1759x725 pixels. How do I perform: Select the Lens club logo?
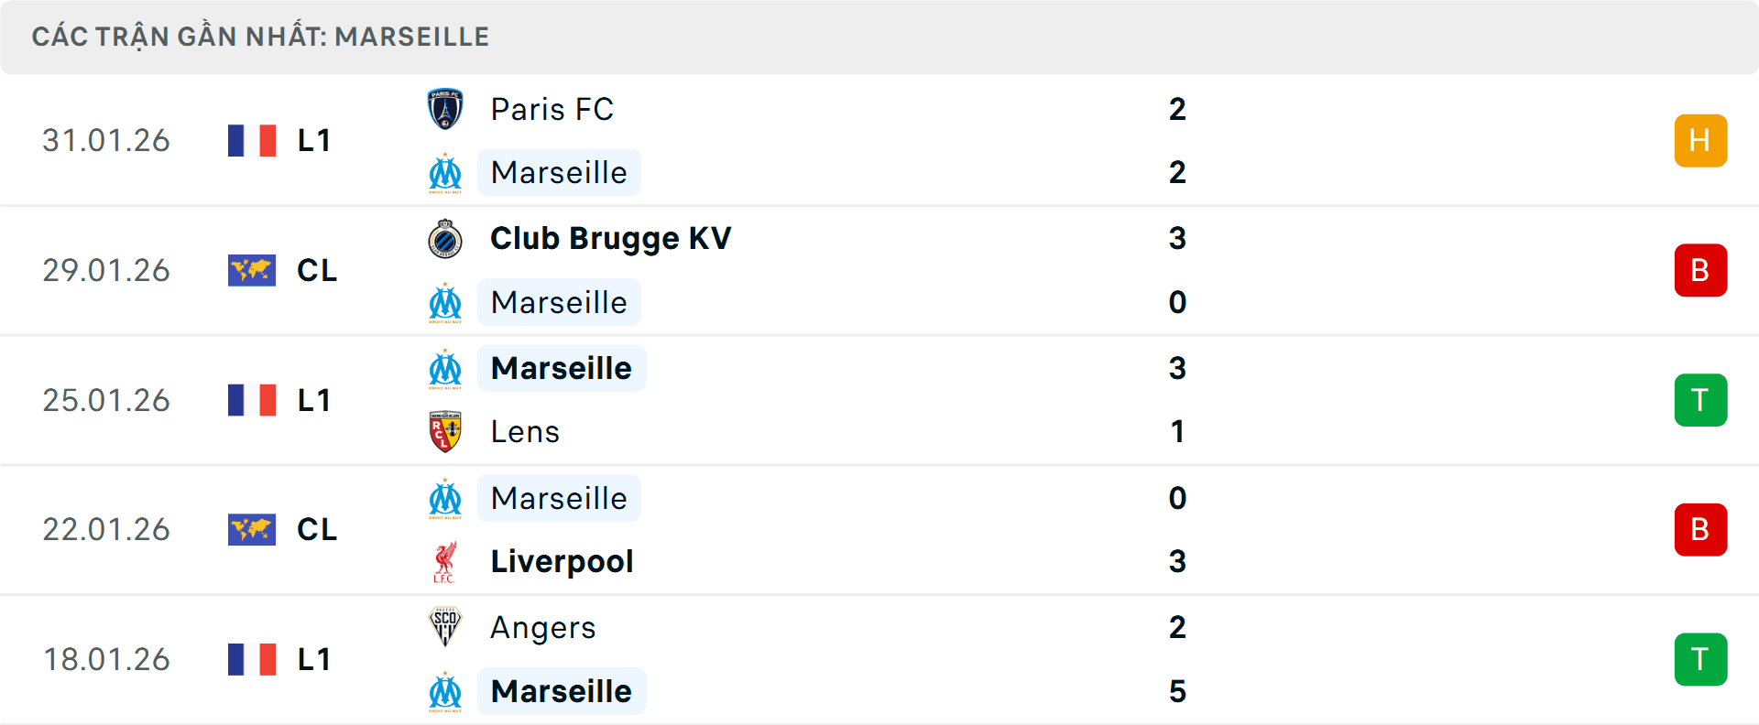pyautogui.click(x=446, y=431)
